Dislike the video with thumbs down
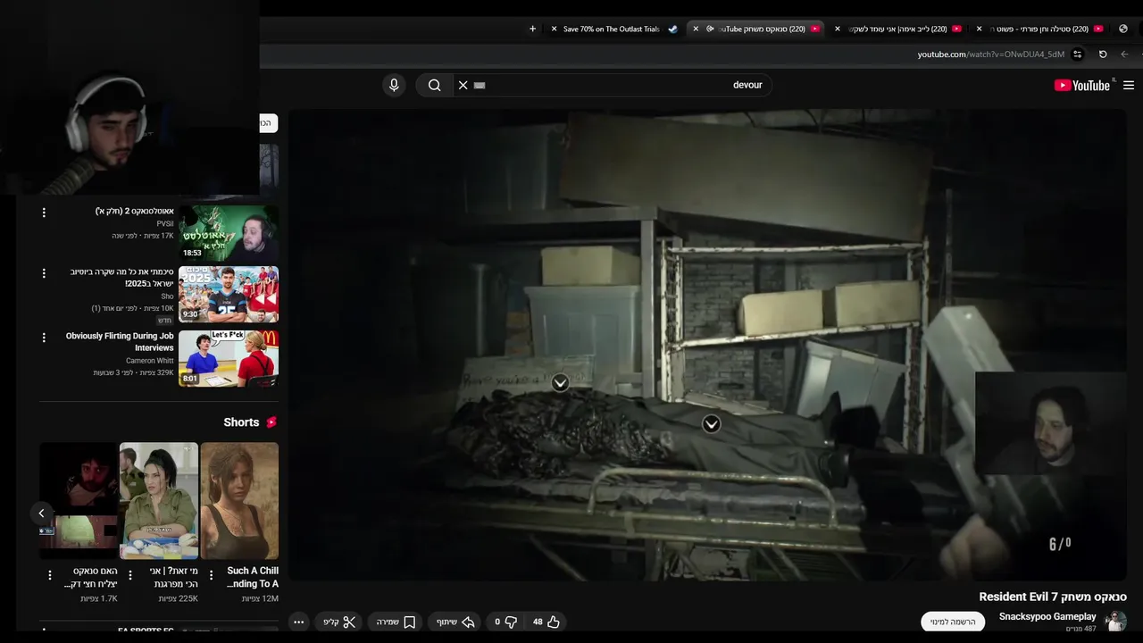1143x643 pixels. (x=505, y=622)
